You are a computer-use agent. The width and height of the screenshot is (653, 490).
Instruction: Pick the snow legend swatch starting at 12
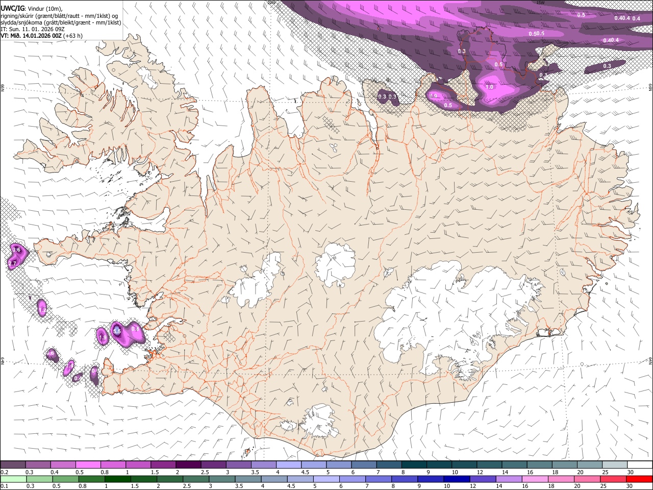coord(489,464)
